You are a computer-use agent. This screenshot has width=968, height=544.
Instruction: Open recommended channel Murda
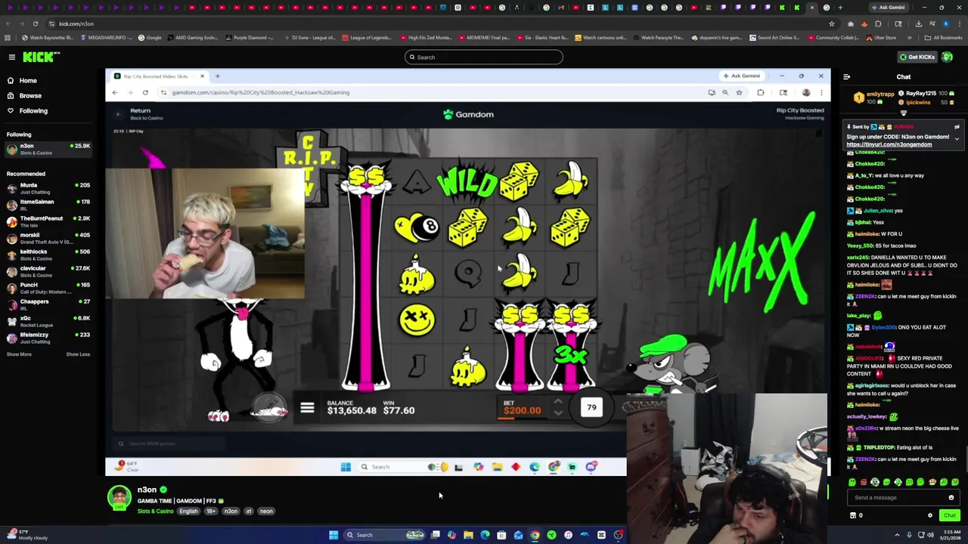[x=47, y=188]
